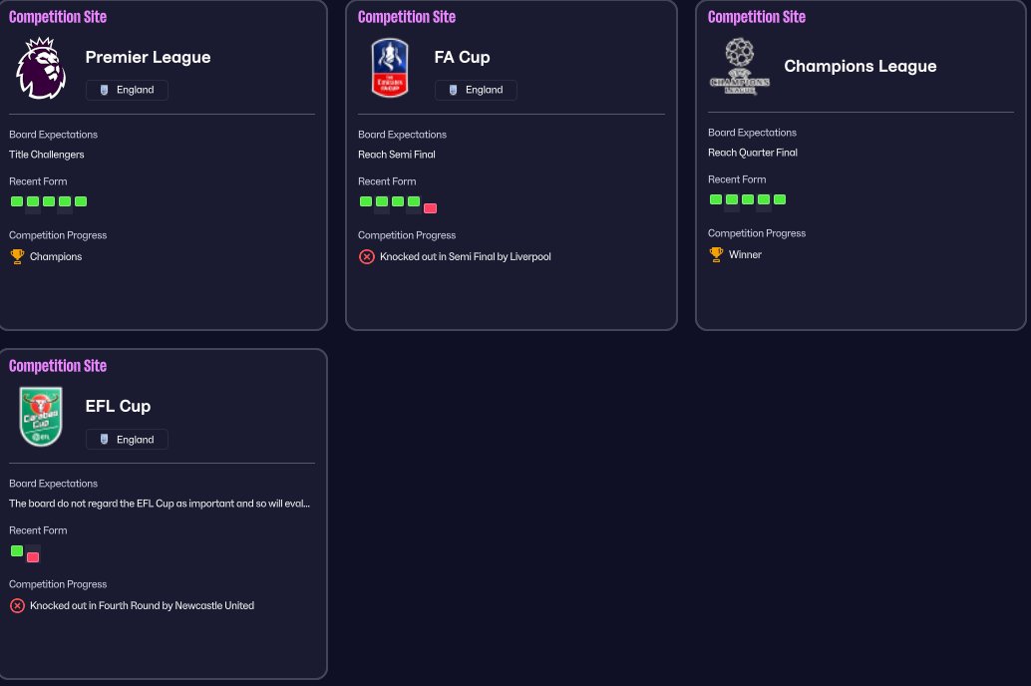Click the green win marker in EFL Cup form
The height and width of the screenshot is (686, 1031).
[x=17, y=551]
